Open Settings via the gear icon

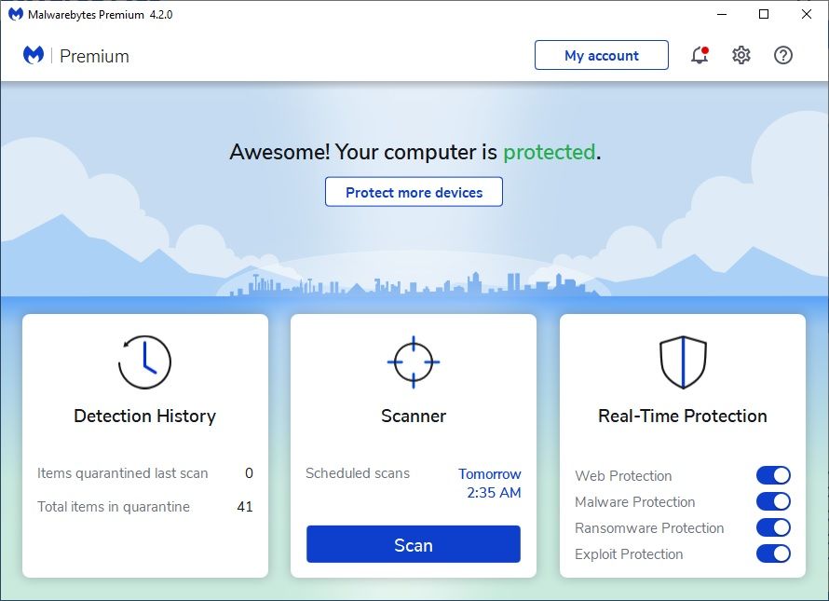741,55
